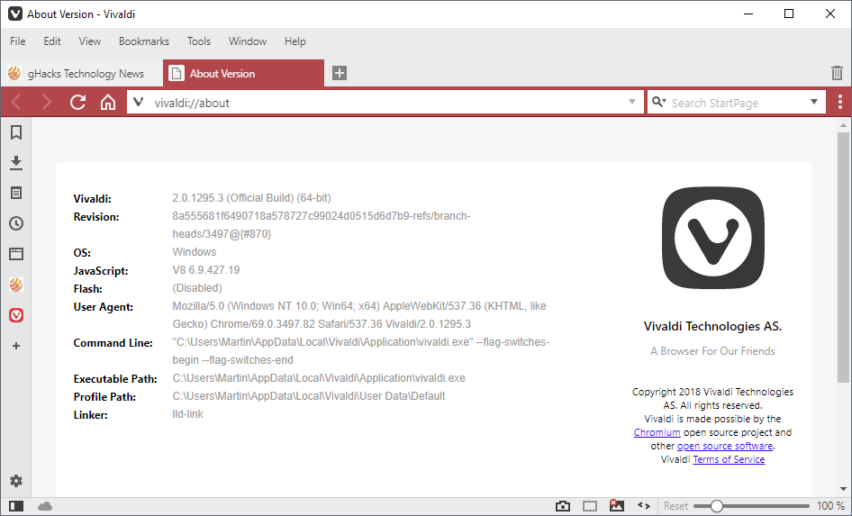Expand the search field history dropdown arrow

(x=814, y=102)
